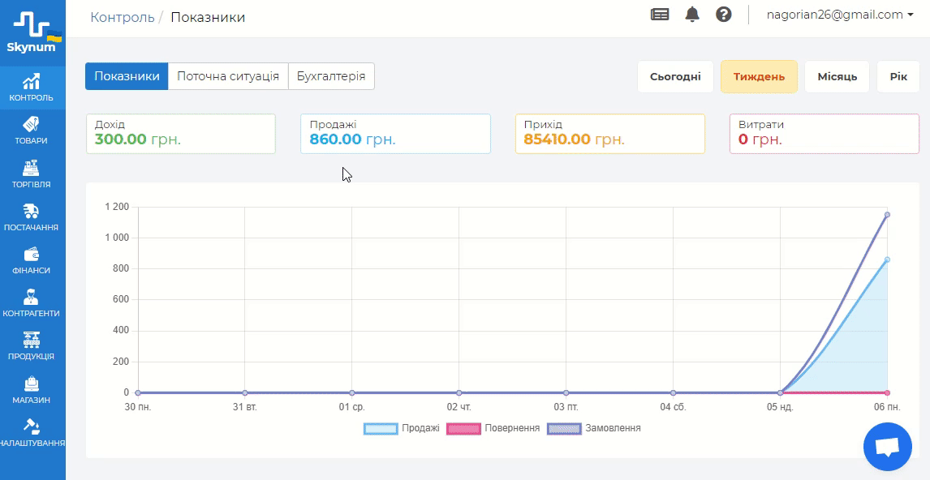Open the Магазин sidebar section

[32, 389]
